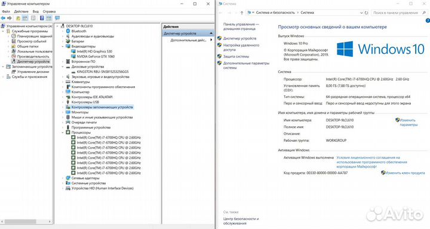The height and width of the screenshot is (229, 430).
Task: Collapse the DESKTOP-9LCL610 root device node
Action: pyautogui.click(x=57, y=26)
